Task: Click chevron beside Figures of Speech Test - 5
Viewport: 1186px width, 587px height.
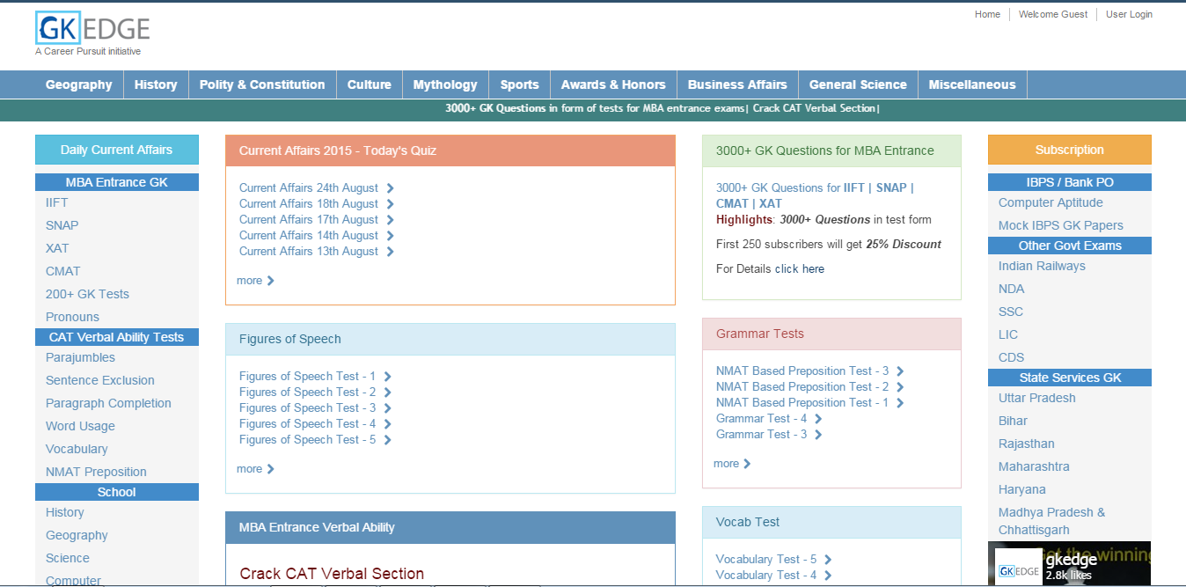Action: point(387,440)
